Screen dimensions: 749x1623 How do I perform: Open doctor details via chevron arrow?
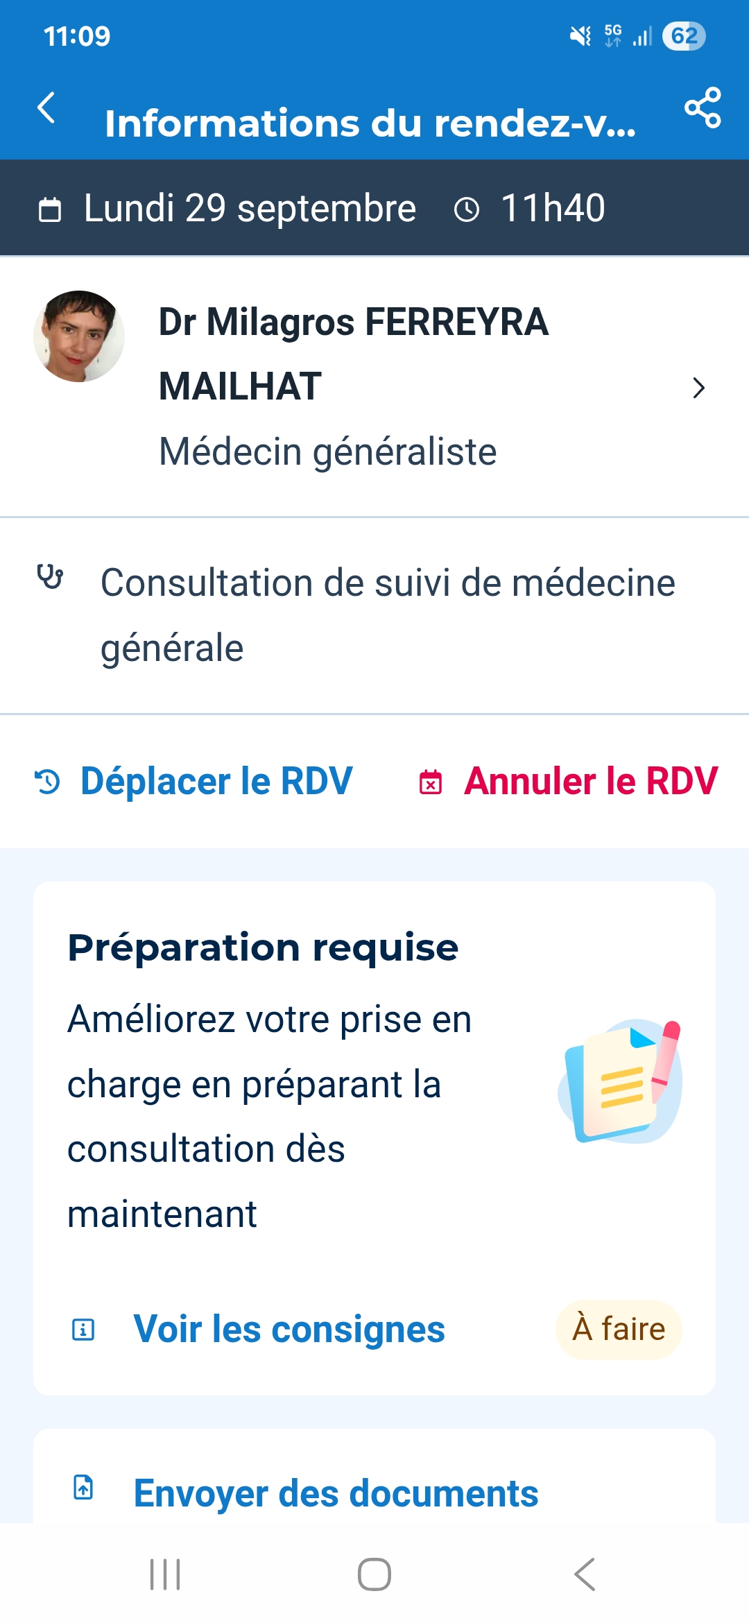pyautogui.click(x=698, y=388)
